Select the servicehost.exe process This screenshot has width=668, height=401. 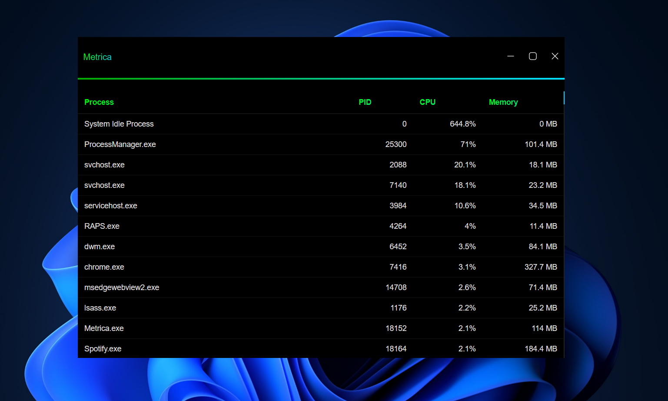261,206
